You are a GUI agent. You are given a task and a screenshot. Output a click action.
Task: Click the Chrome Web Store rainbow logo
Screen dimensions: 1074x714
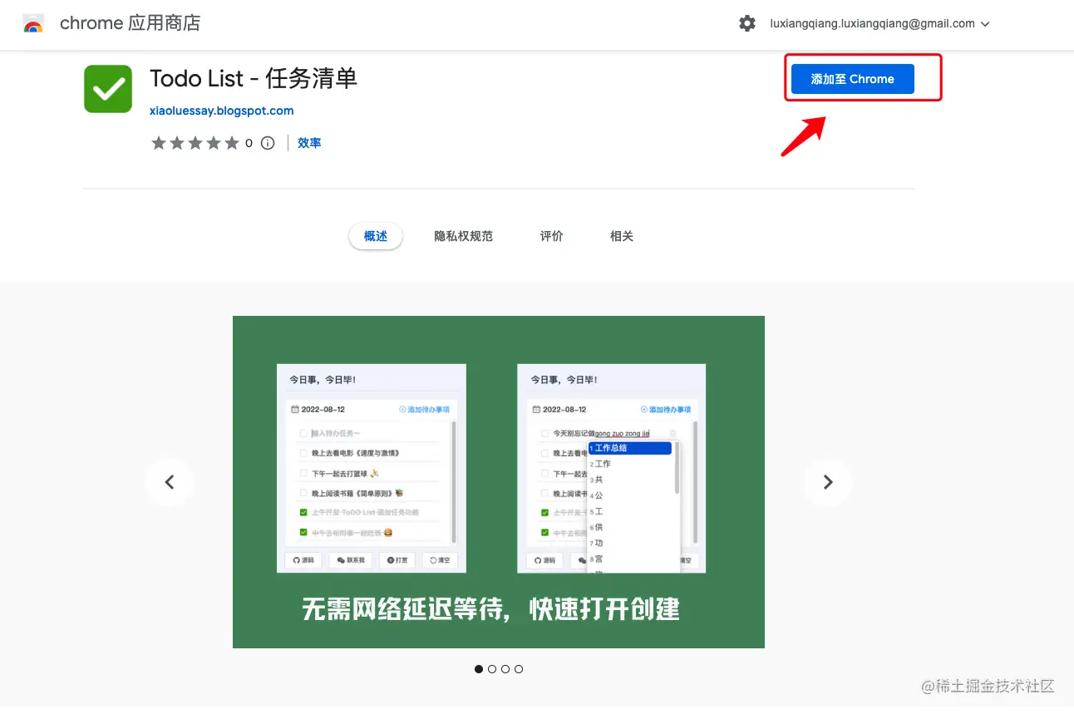[x=33, y=23]
